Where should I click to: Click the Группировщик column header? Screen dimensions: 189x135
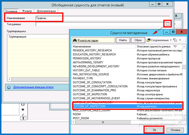click(39, 36)
